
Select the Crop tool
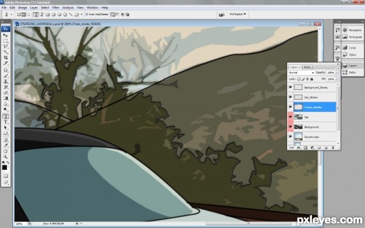coord(5,58)
